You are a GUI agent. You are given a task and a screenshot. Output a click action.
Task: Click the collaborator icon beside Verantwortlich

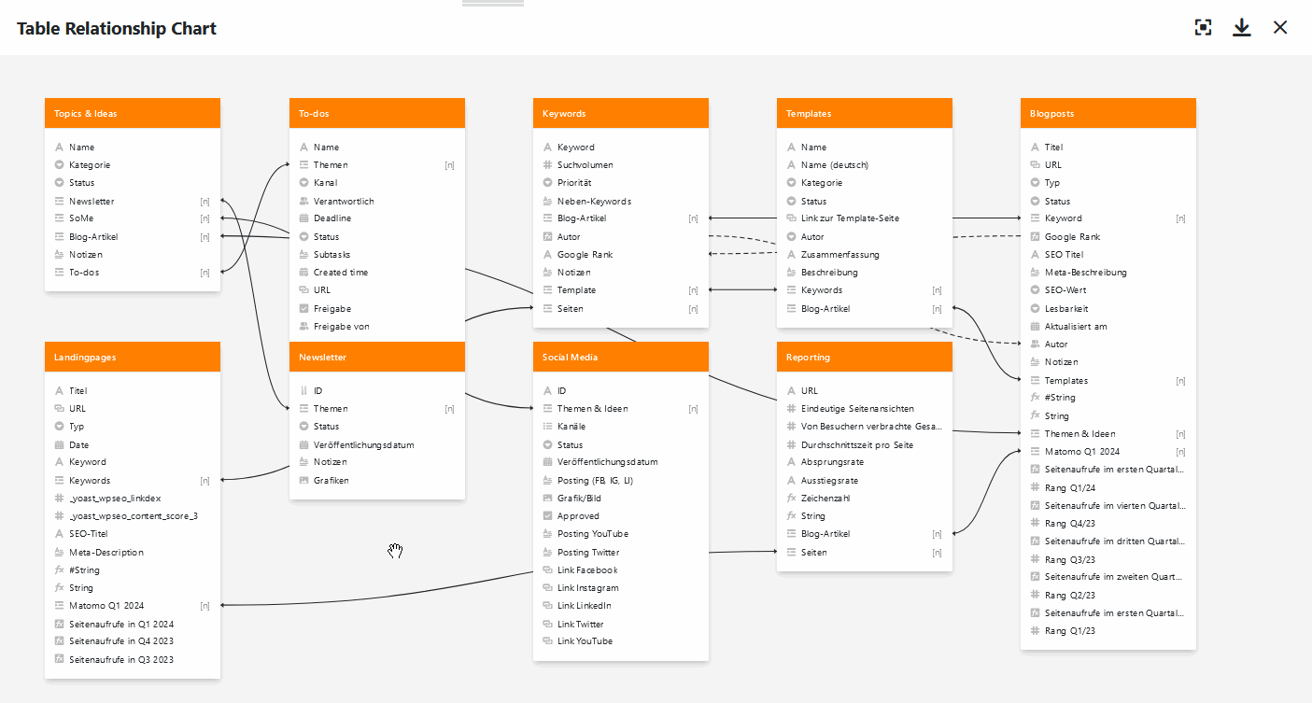click(x=304, y=201)
